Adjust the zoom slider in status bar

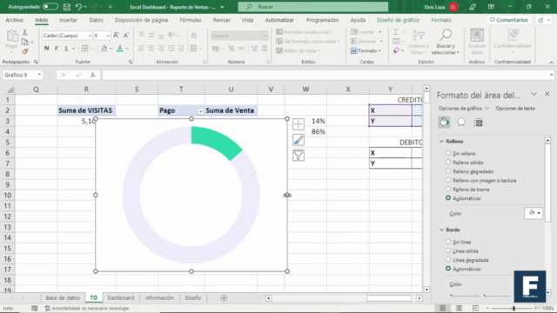point(513,308)
